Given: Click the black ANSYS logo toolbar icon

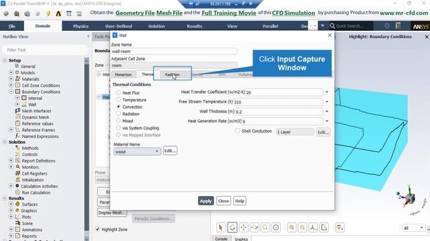Looking at the screenshot, I should pyautogui.click(x=58, y=13).
